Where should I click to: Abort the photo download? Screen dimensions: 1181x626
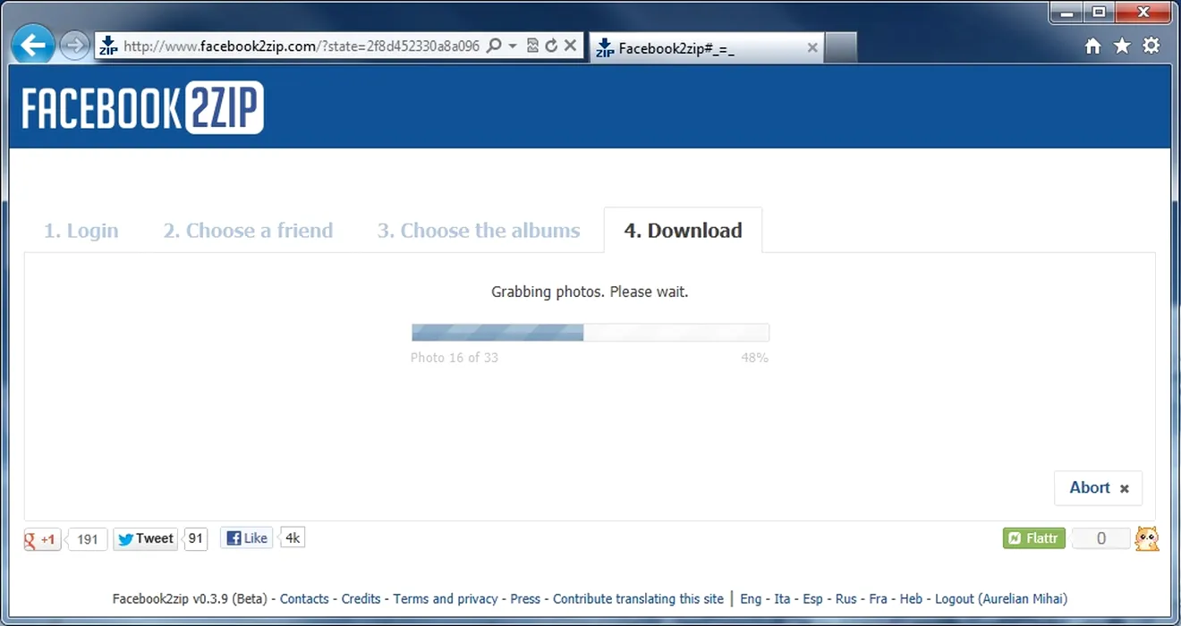coord(1098,487)
